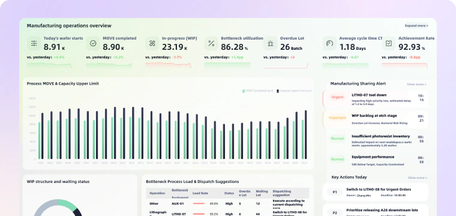View more Manufacturing Sharing Alerts
Image resolution: width=456 pixels, height=216 pixels.
pos(416,85)
